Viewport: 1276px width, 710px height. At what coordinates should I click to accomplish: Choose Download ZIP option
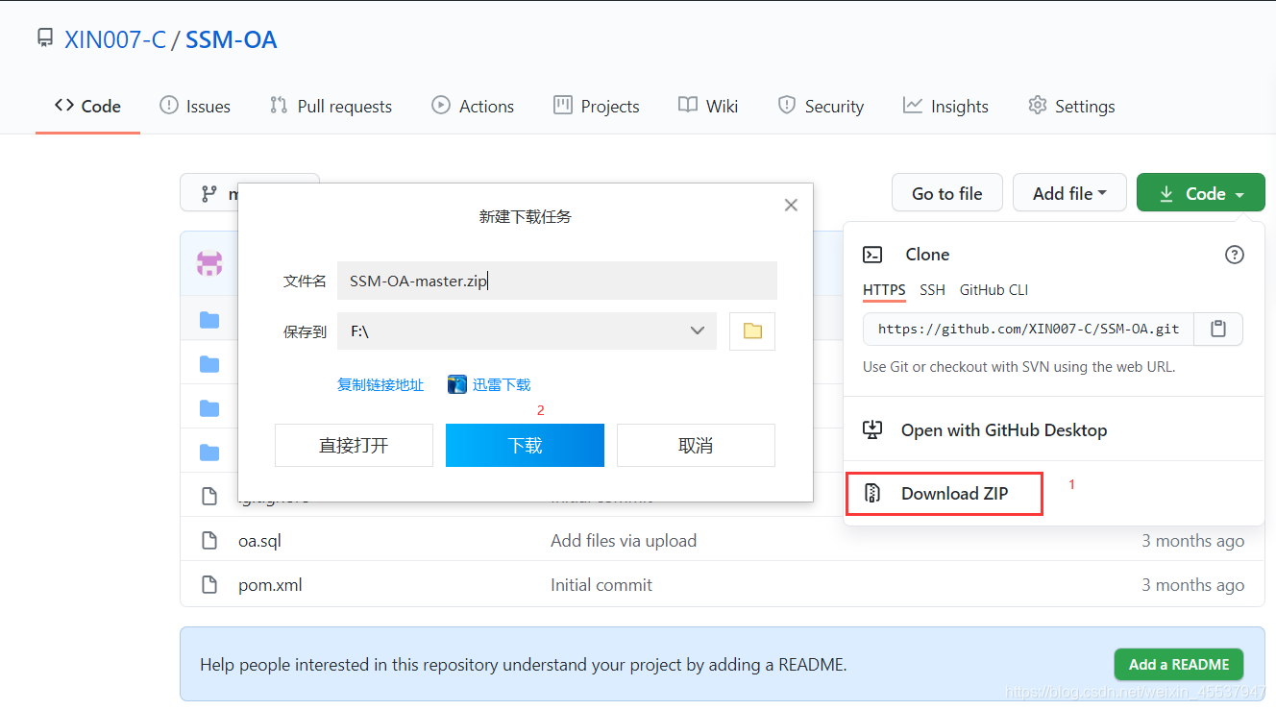945,494
